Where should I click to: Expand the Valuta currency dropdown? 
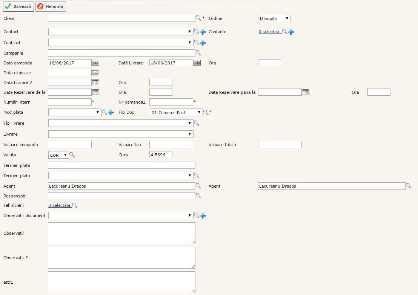[x=58, y=155]
